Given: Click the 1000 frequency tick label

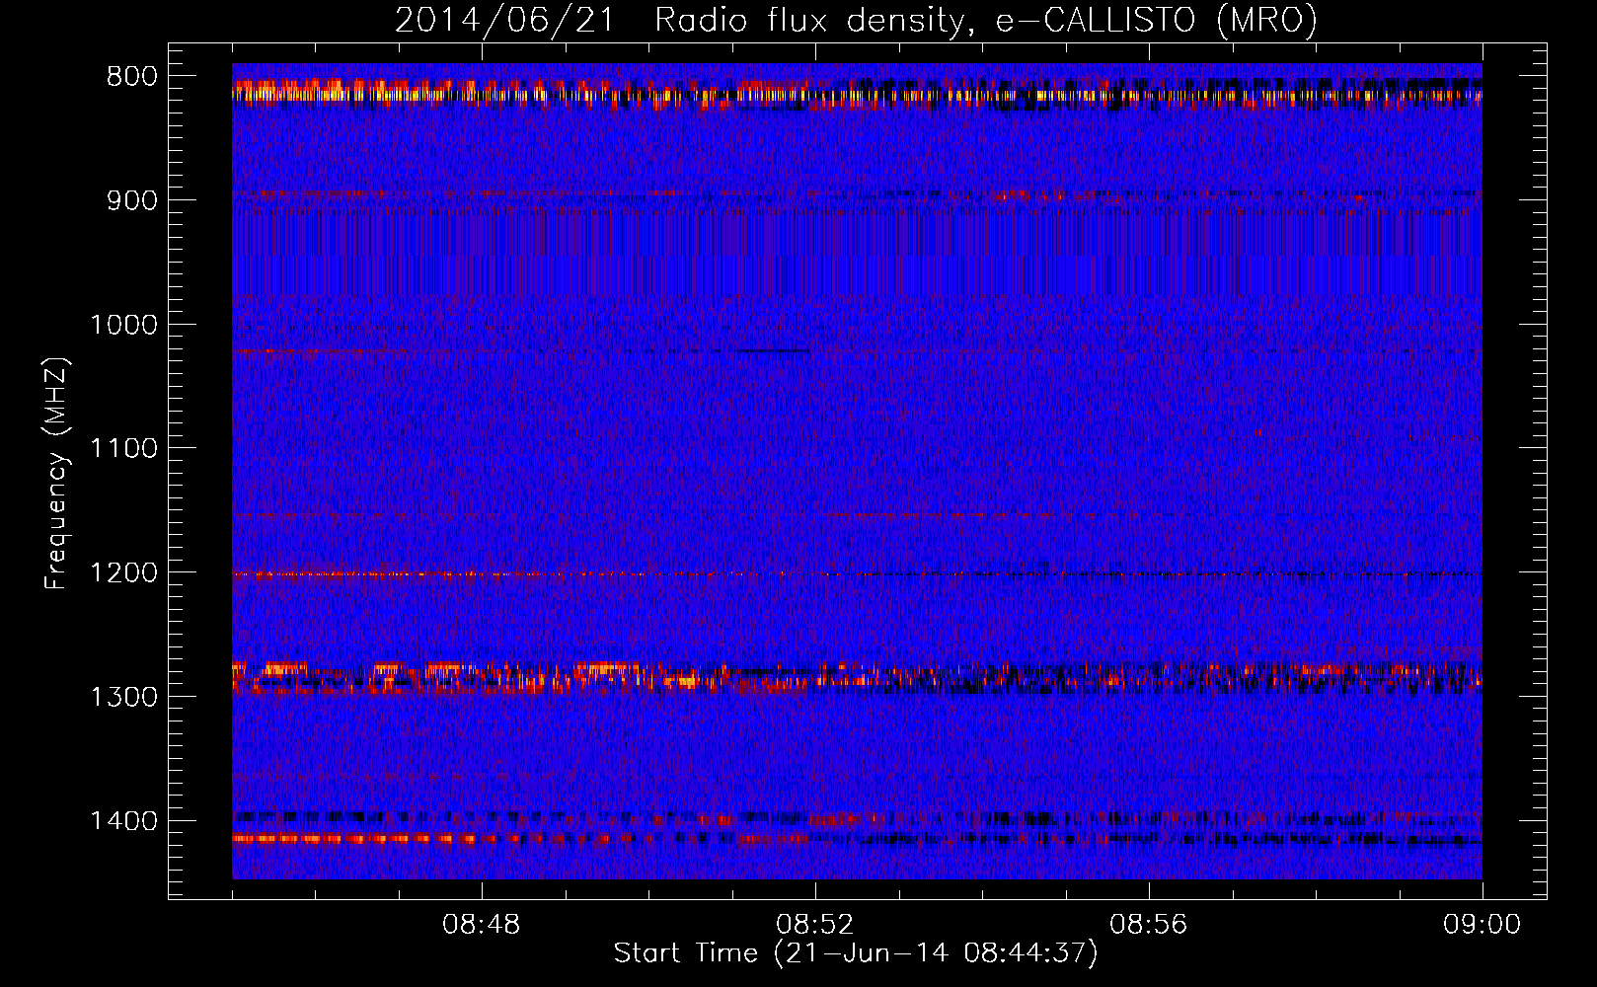Looking at the screenshot, I should tap(123, 325).
